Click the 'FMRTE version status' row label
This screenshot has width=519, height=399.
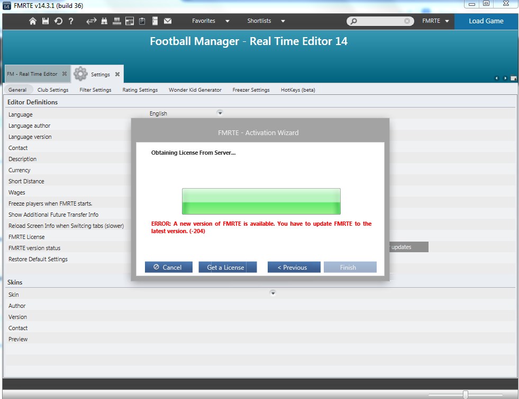pyautogui.click(x=34, y=248)
